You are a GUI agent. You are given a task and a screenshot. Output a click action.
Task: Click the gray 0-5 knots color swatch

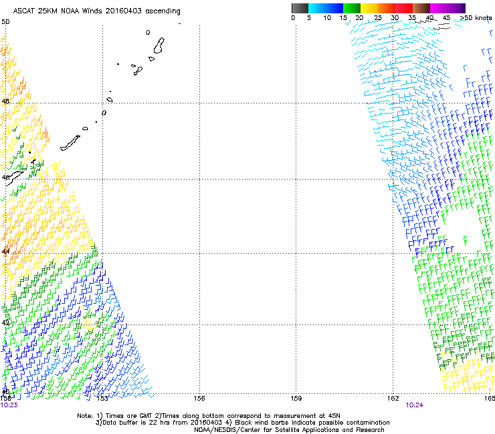click(300, 8)
